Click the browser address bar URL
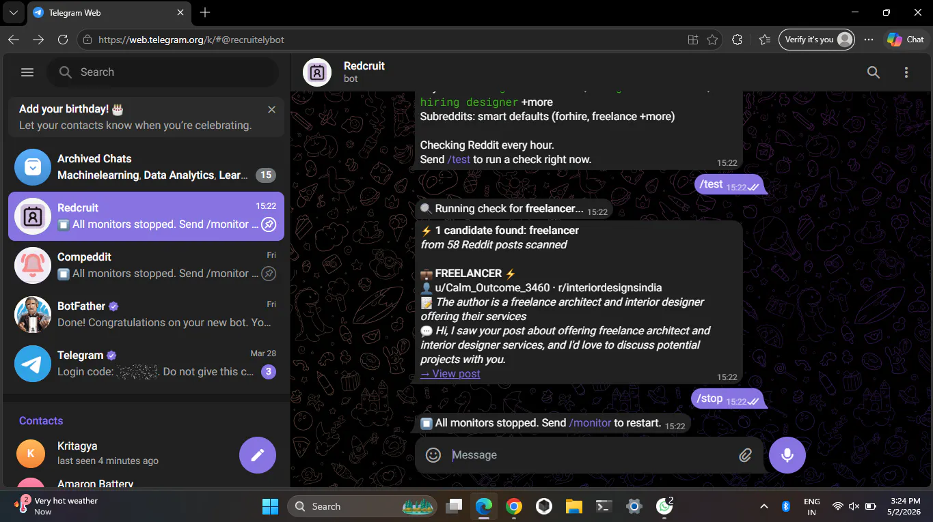 pyautogui.click(x=191, y=40)
